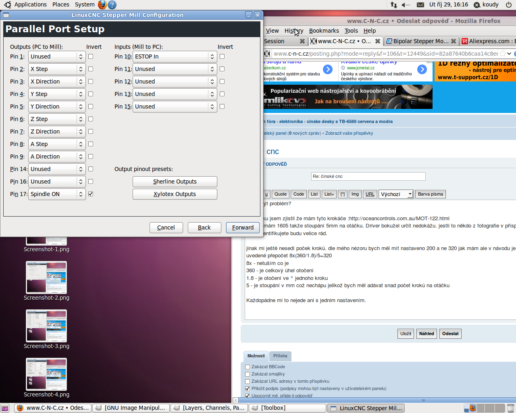The width and height of the screenshot is (516, 413).
Task: Click the show desktop icon in bottom panel
Action: [x=5, y=408]
